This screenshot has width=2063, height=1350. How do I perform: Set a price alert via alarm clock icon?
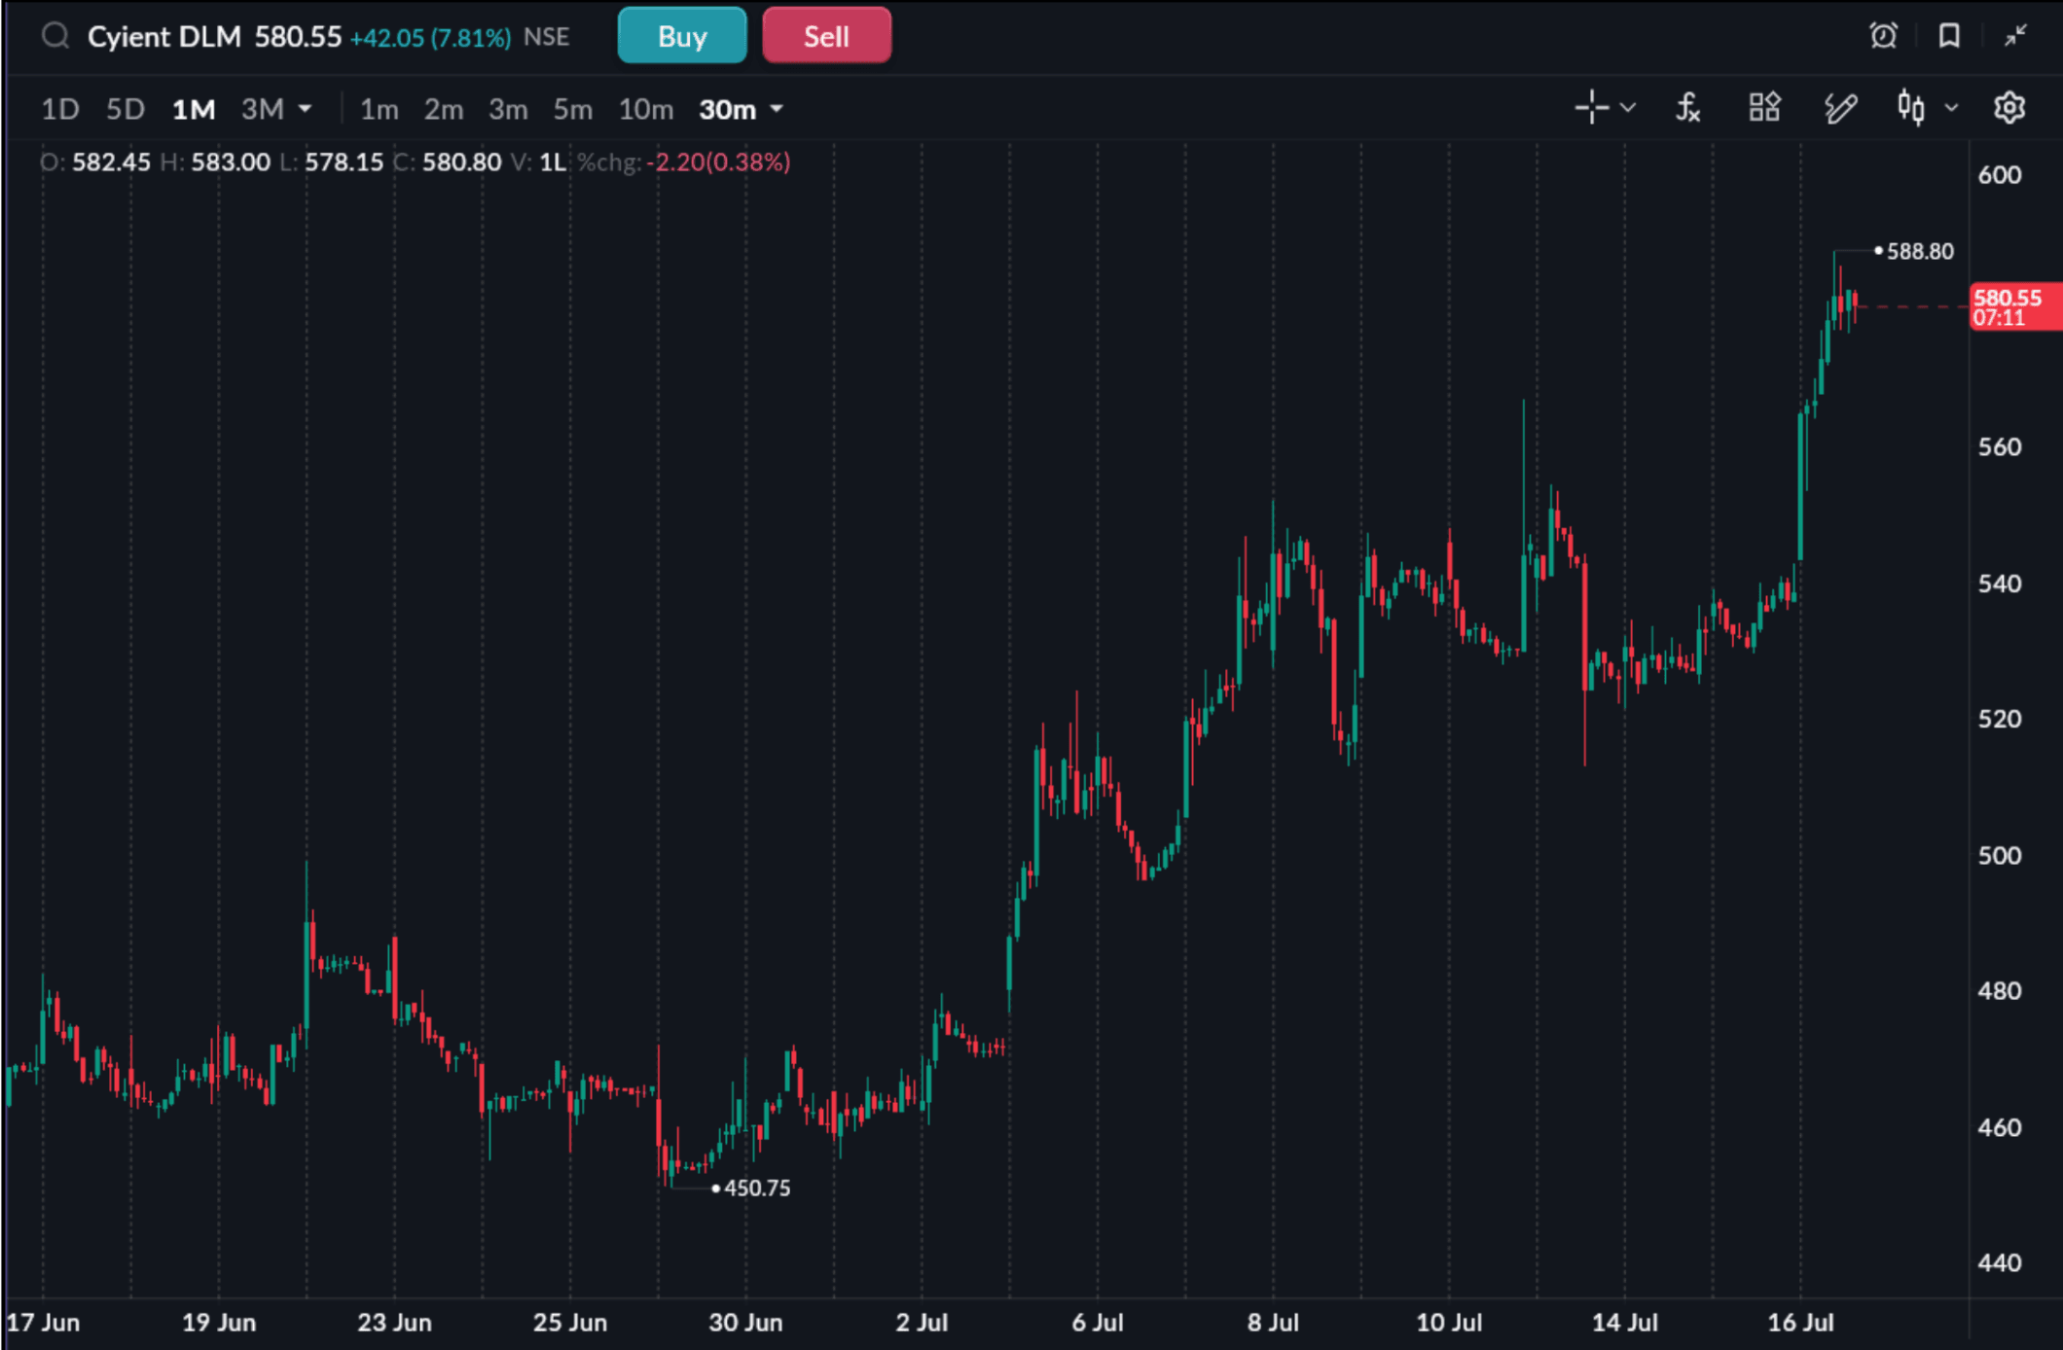[x=1884, y=36]
